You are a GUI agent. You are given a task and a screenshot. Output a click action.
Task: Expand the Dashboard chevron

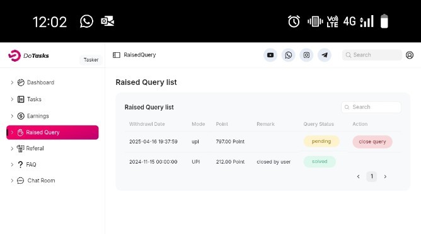point(12,82)
